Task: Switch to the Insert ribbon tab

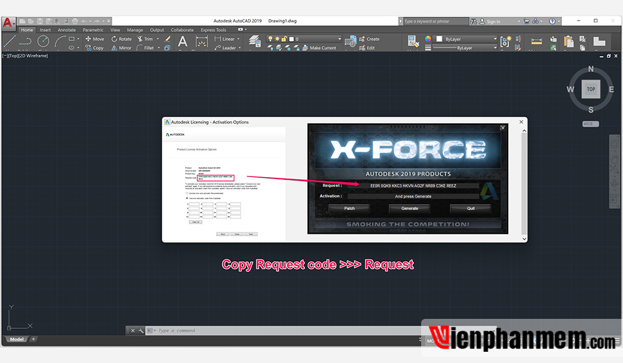Action: click(x=45, y=30)
